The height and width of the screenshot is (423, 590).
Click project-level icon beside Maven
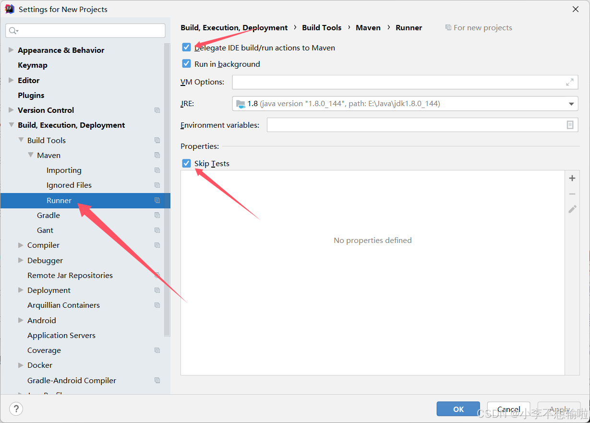click(157, 155)
